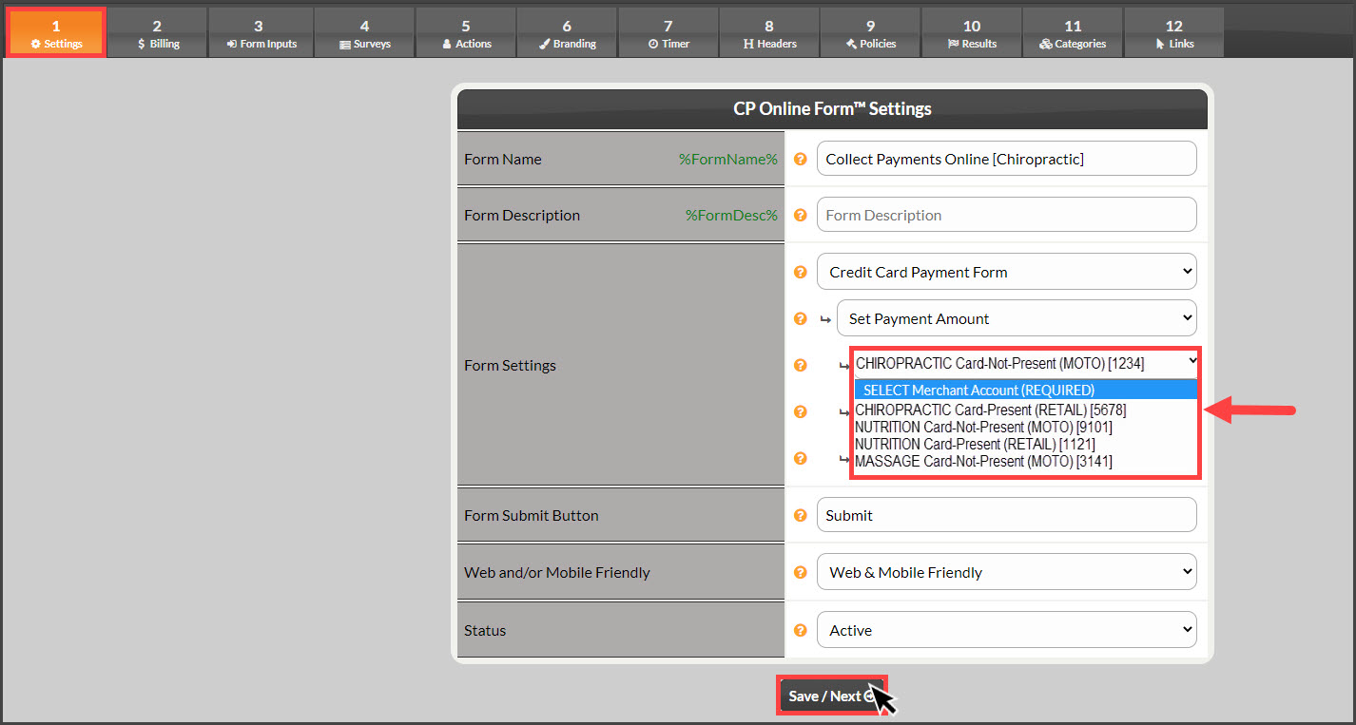
Task: Switch to the Billing tab
Action: [157, 33]
